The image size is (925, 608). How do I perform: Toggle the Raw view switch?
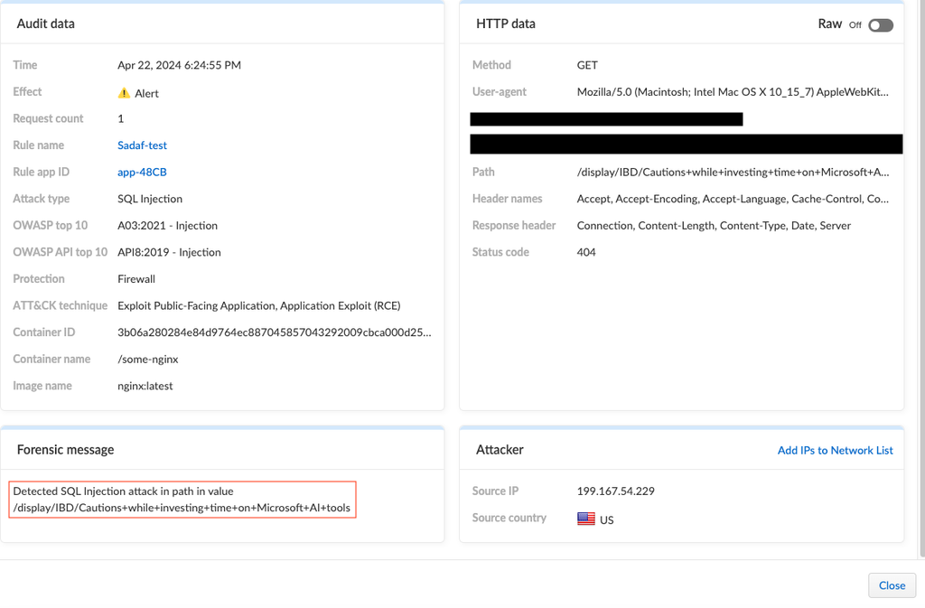tap(880, 25)
